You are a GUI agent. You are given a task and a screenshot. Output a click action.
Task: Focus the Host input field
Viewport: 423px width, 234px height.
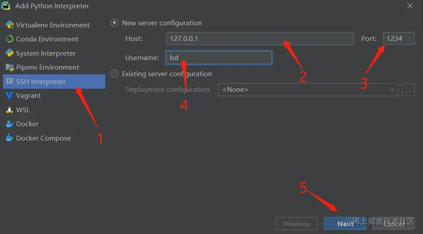260,39
